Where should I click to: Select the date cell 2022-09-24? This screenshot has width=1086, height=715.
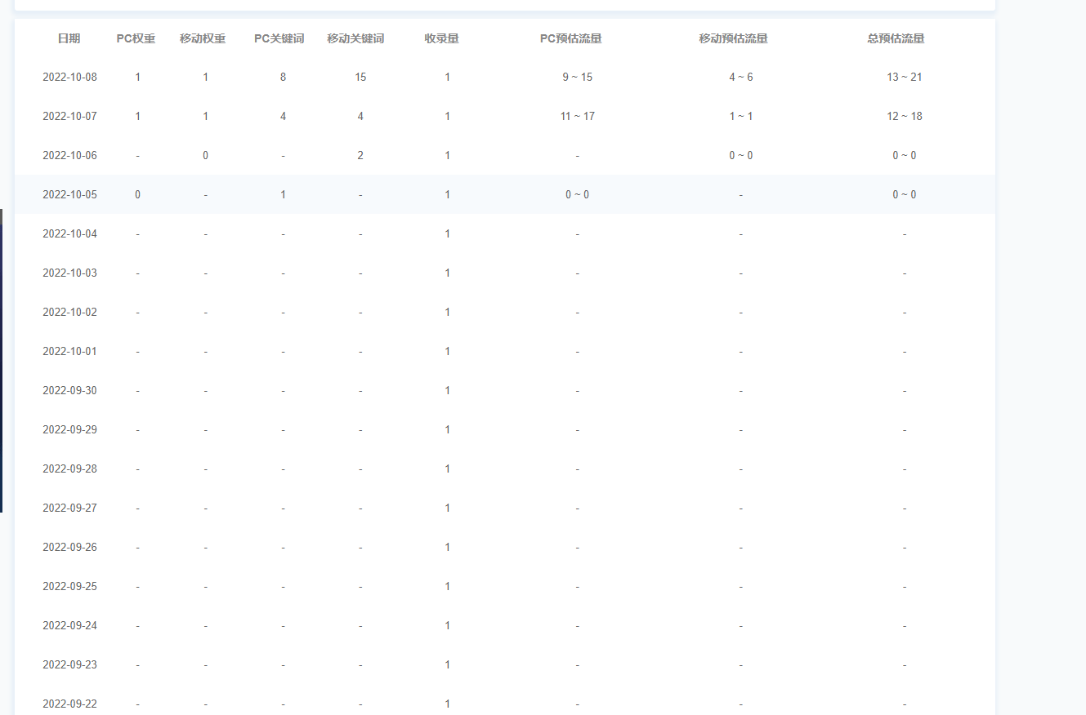click(69, 625)
